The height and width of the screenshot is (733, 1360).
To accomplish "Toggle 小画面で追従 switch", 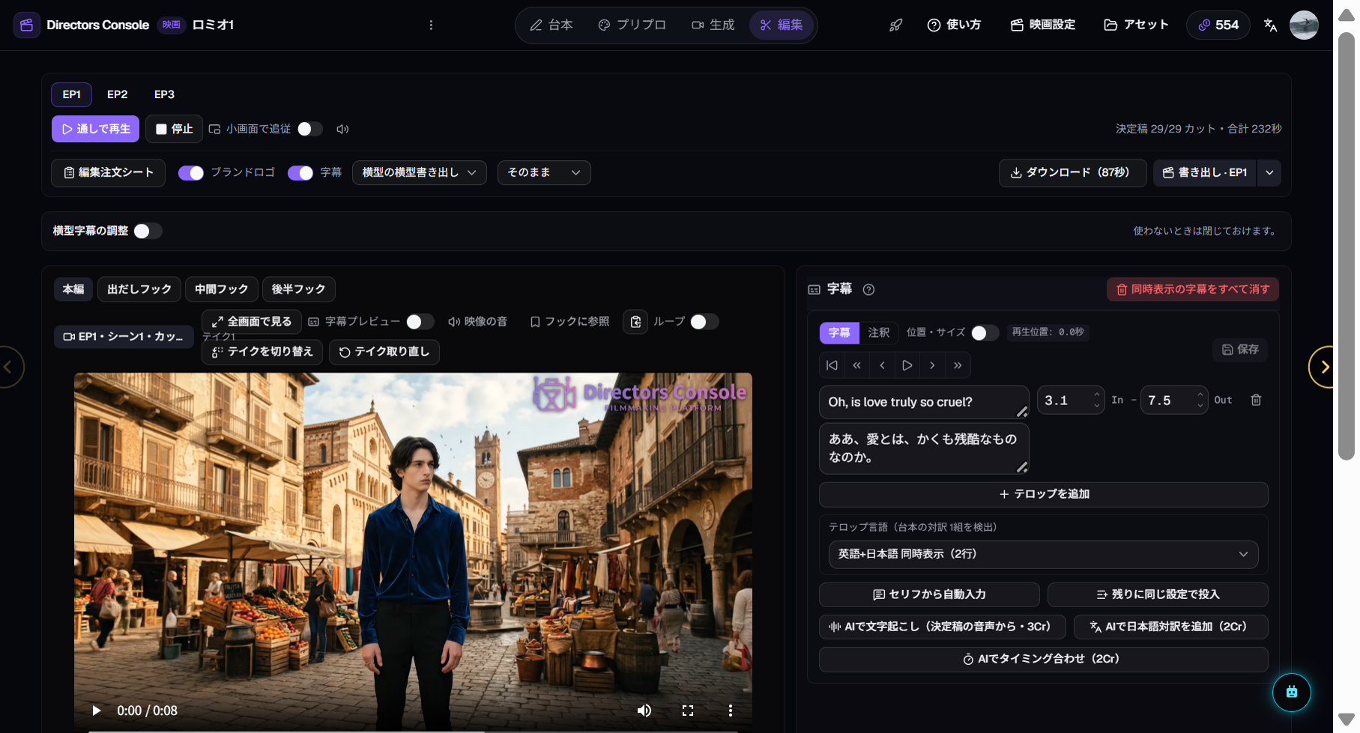I will [309, 130].
